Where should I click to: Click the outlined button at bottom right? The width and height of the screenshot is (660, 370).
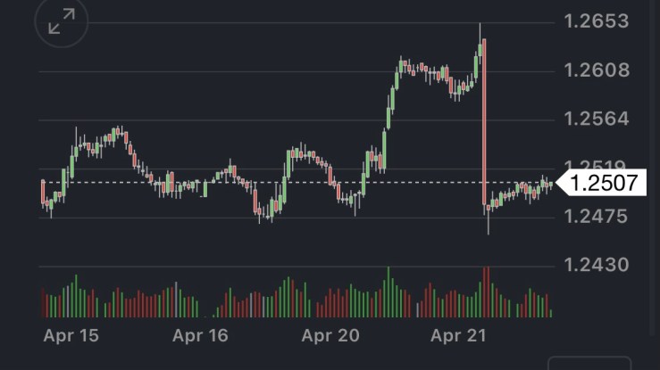[x=589, y=364]
